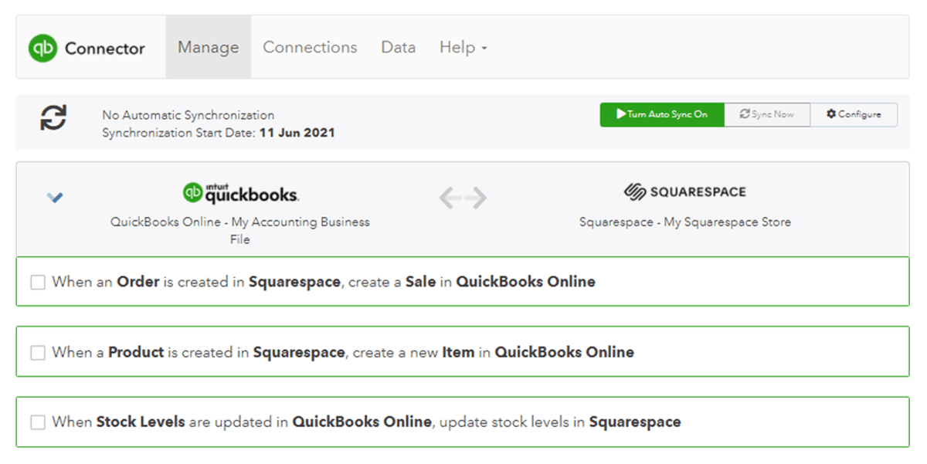
Task: Open the Configure settings
Action: pyautogui.click(x=854, y=113)
